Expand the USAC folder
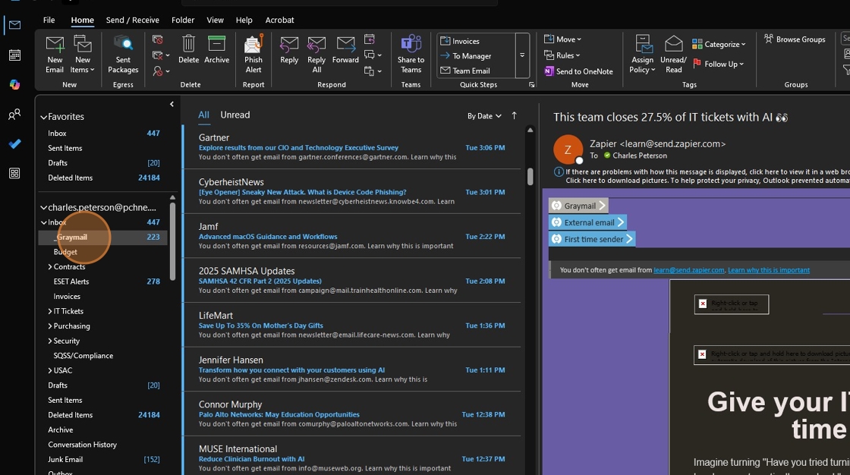Image resolution: width=850 pixels, height=475 pixels. pyautogui.click(x=50, y=370)
